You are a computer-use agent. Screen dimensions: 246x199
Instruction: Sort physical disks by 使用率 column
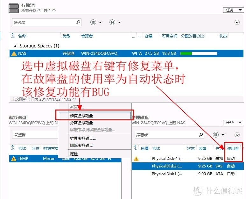(x=233, y=148)
